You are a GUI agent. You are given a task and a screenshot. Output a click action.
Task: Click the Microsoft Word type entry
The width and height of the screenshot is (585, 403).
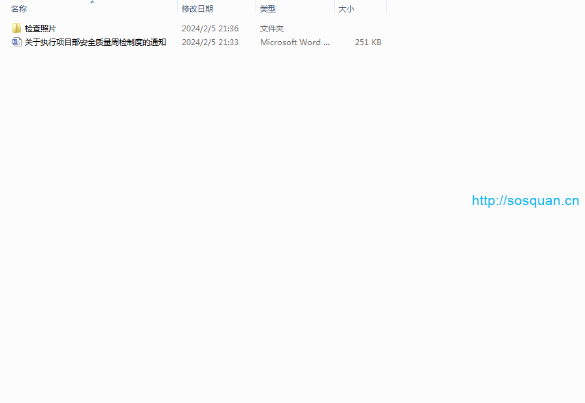(295, 42)
